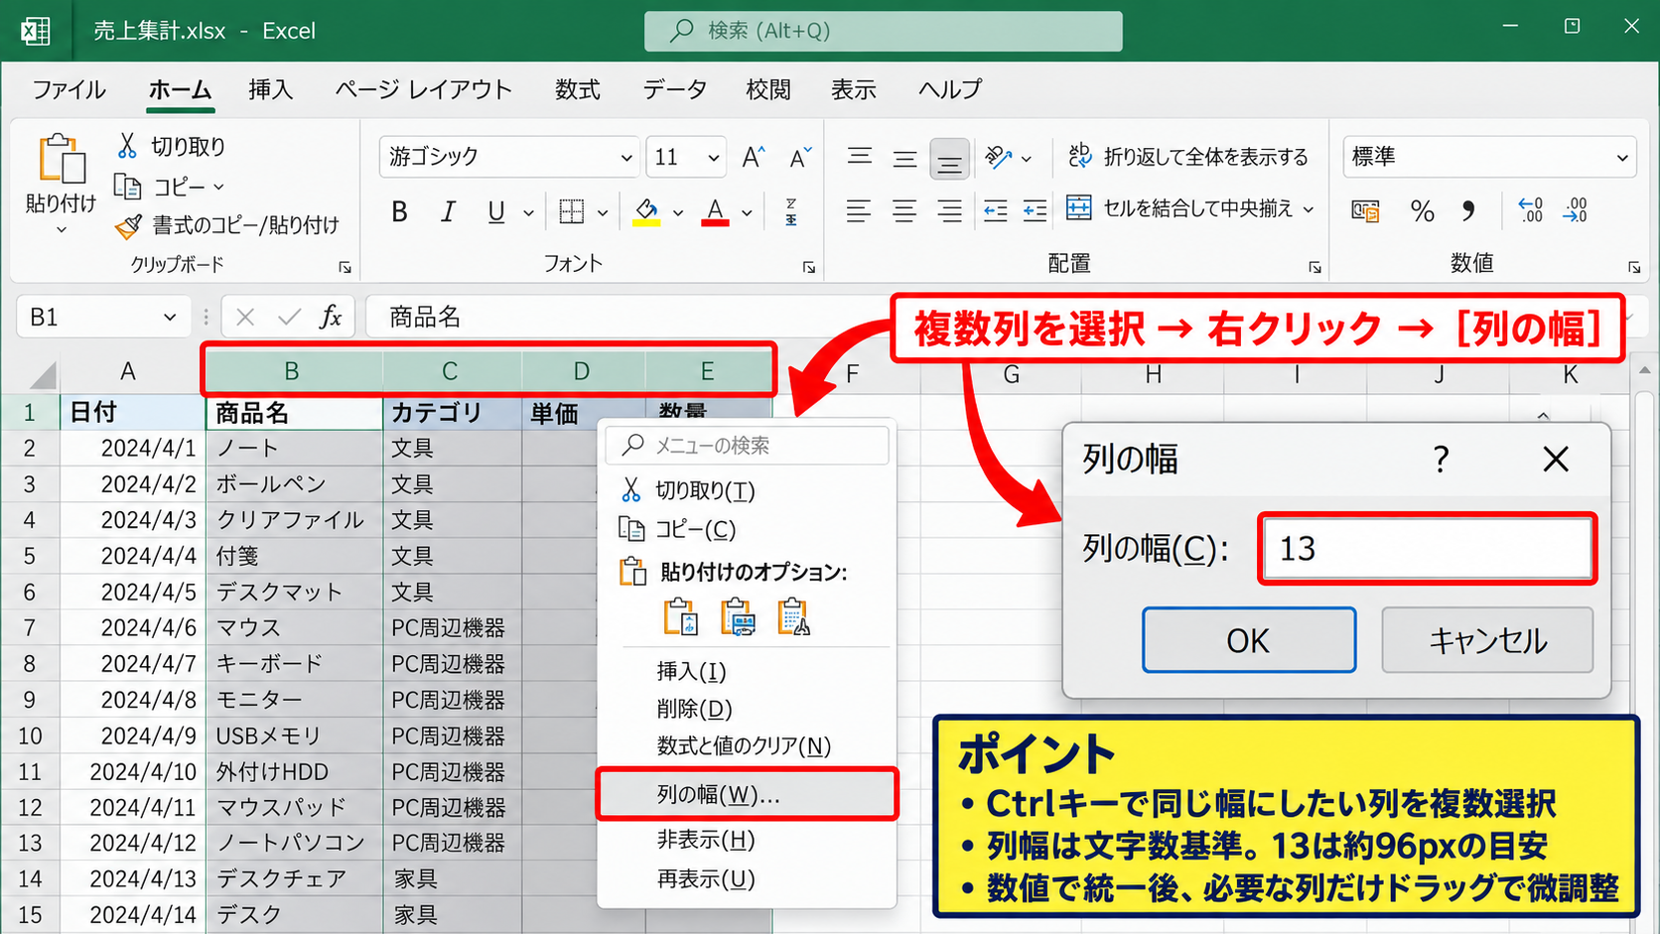Viewport: 1660px width, 934px height.
Task: Click the insert function fx icon
Action: click(331, 317)
